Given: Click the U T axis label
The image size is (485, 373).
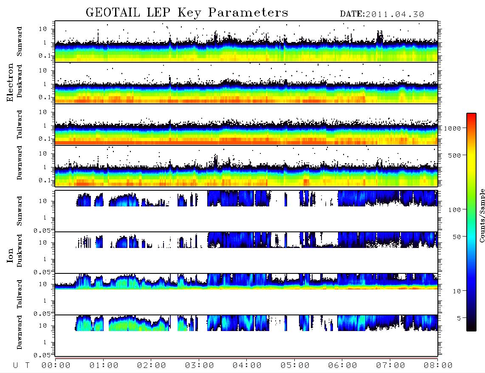Looking at the screenshot, I should pos(21,365).
